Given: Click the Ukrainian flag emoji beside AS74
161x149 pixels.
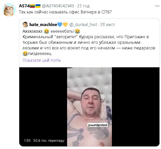Looking at the screenshot, I should click(38, 6).
